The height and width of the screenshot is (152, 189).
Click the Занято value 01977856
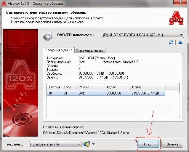86,77
